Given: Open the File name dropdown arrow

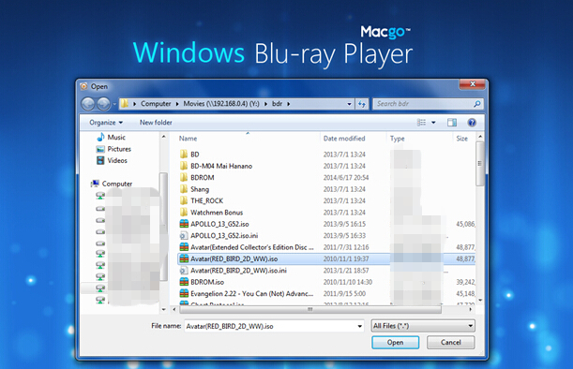Looking at the screenshot, I should tap(360, 326).
